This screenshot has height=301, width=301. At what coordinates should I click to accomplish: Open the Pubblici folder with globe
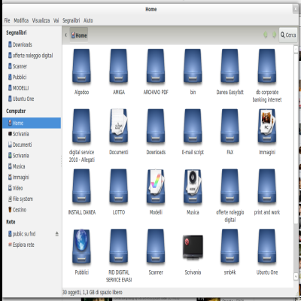pos(81,246)
